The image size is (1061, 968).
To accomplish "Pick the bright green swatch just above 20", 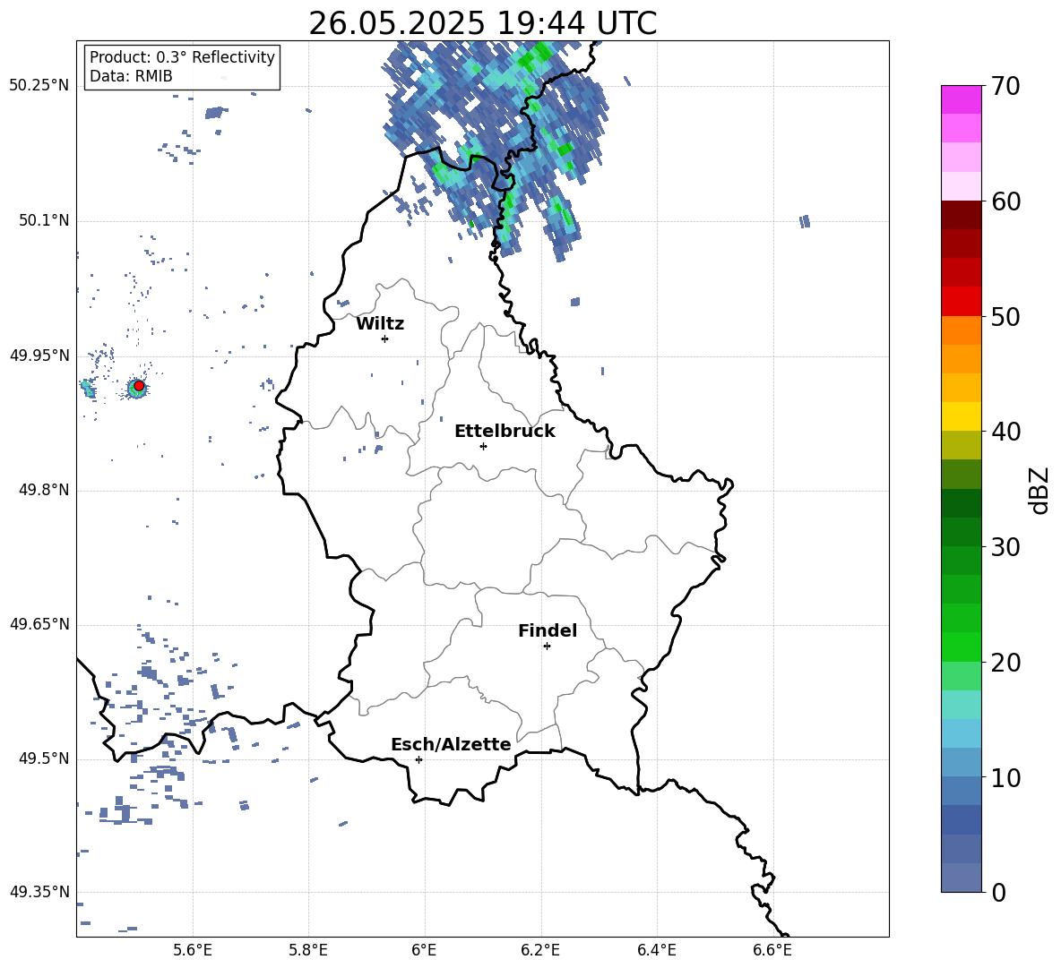I will (x=961, y=647).
